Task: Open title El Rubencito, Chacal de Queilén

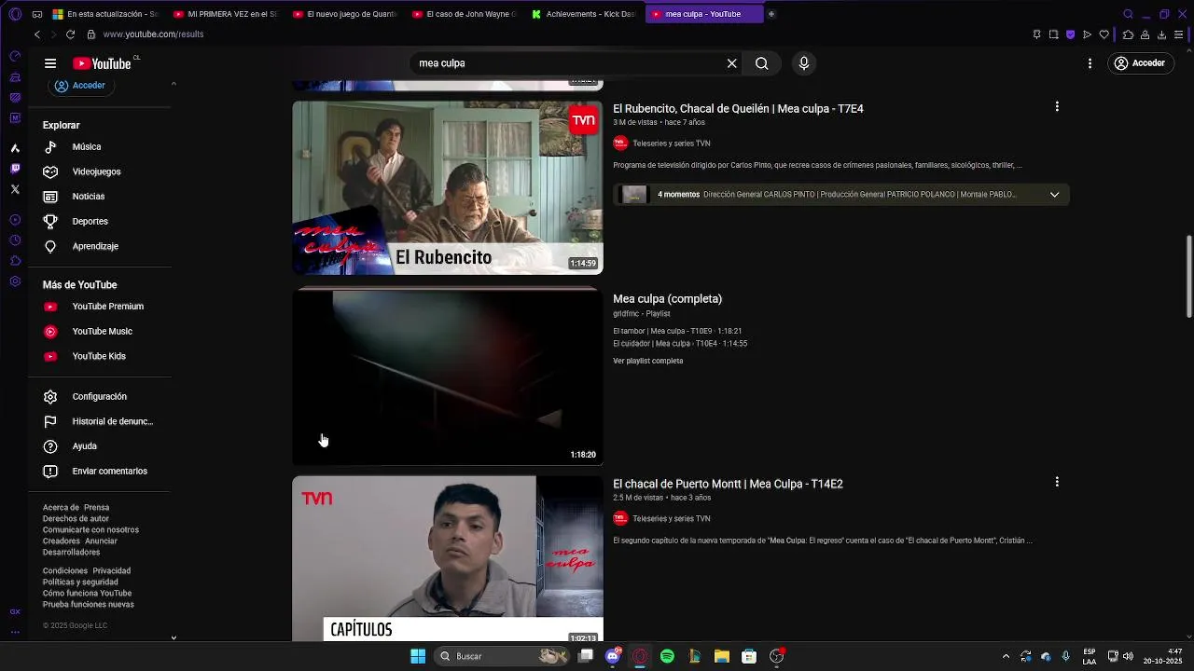Action: click(738, 109)
